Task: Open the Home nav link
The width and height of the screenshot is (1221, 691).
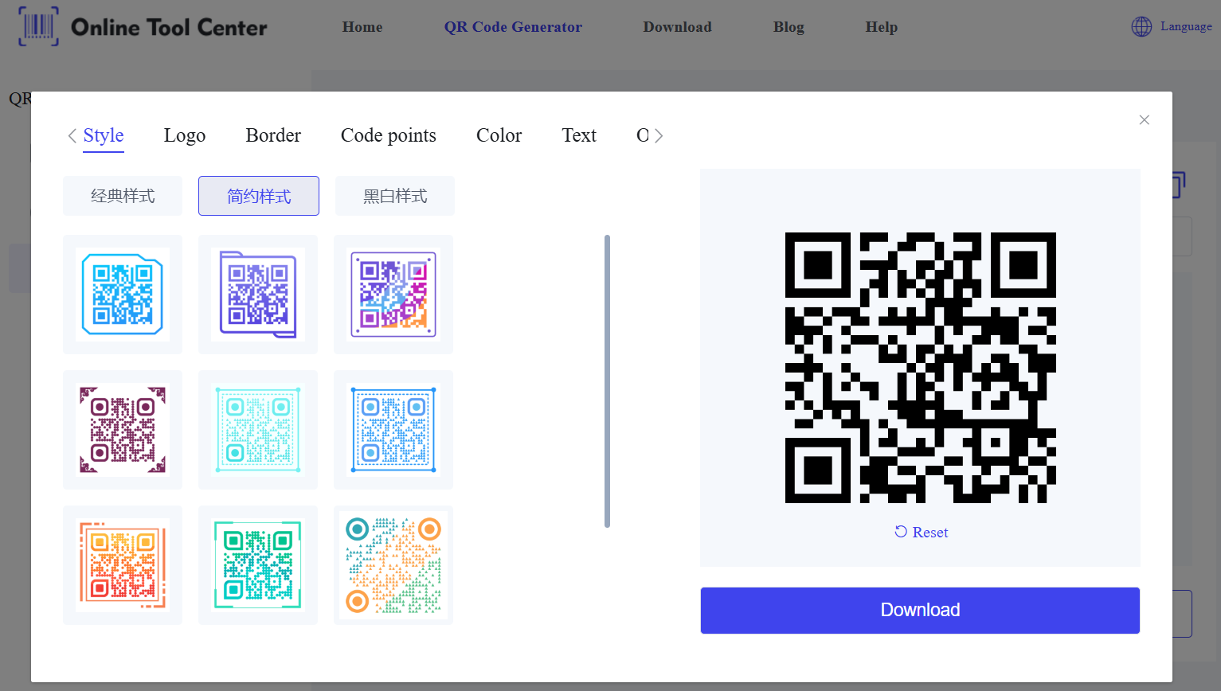Action: coord(362,26)
